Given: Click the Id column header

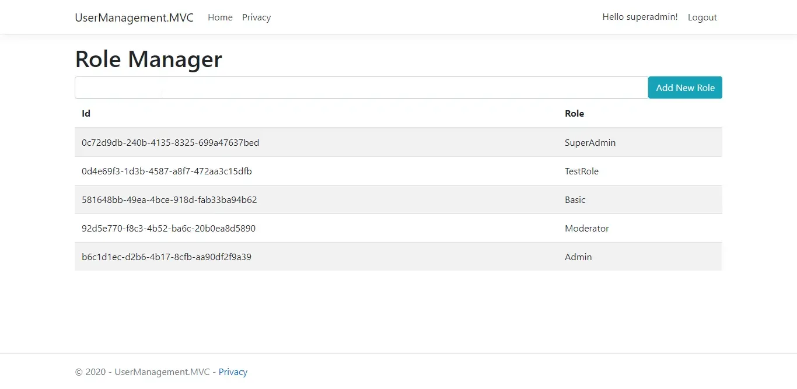Looking at the screenshot, I should pyautogui.click(x=86, y=113).
